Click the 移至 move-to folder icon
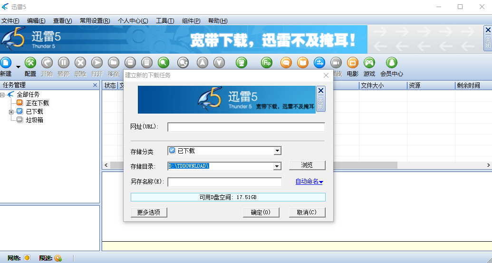This screenshot has width=492, height=263. (x=114, y=63)
